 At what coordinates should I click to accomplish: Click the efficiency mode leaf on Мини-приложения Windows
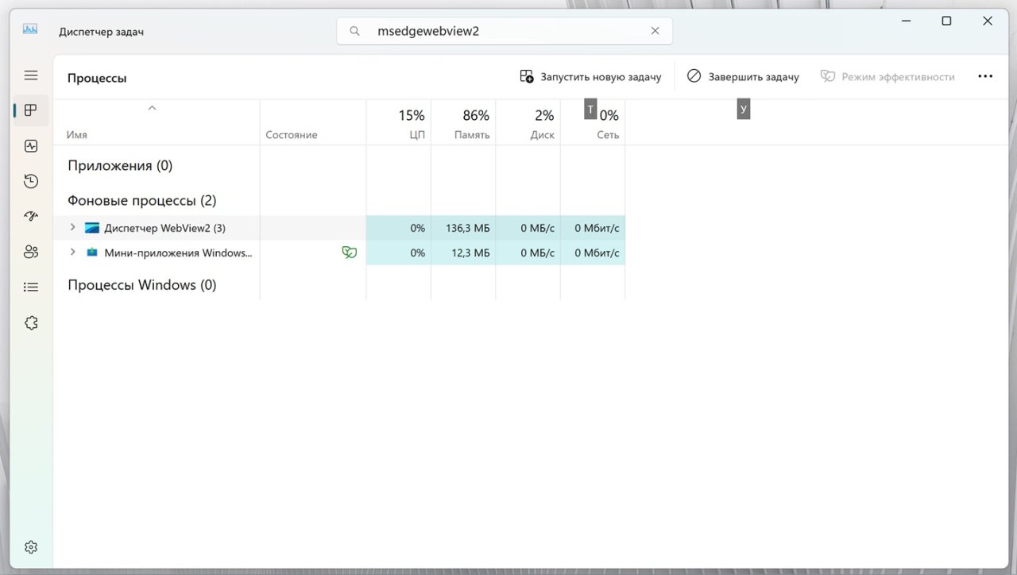coord(350,252)
